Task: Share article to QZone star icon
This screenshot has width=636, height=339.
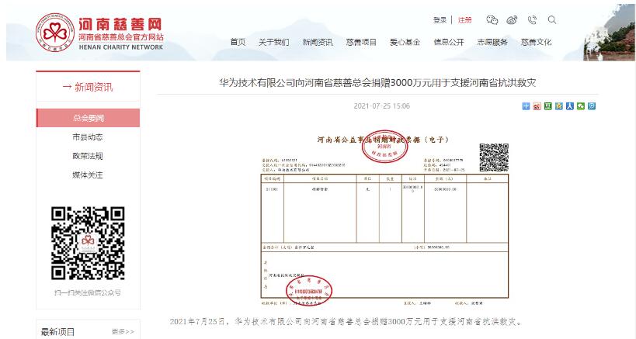Action: (x=558, y=106)
